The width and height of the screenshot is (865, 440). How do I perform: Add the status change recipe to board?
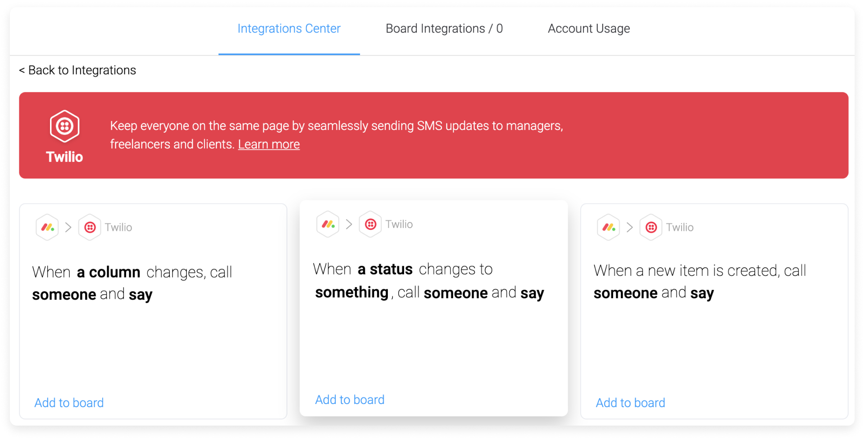click(x=350, y=400)
